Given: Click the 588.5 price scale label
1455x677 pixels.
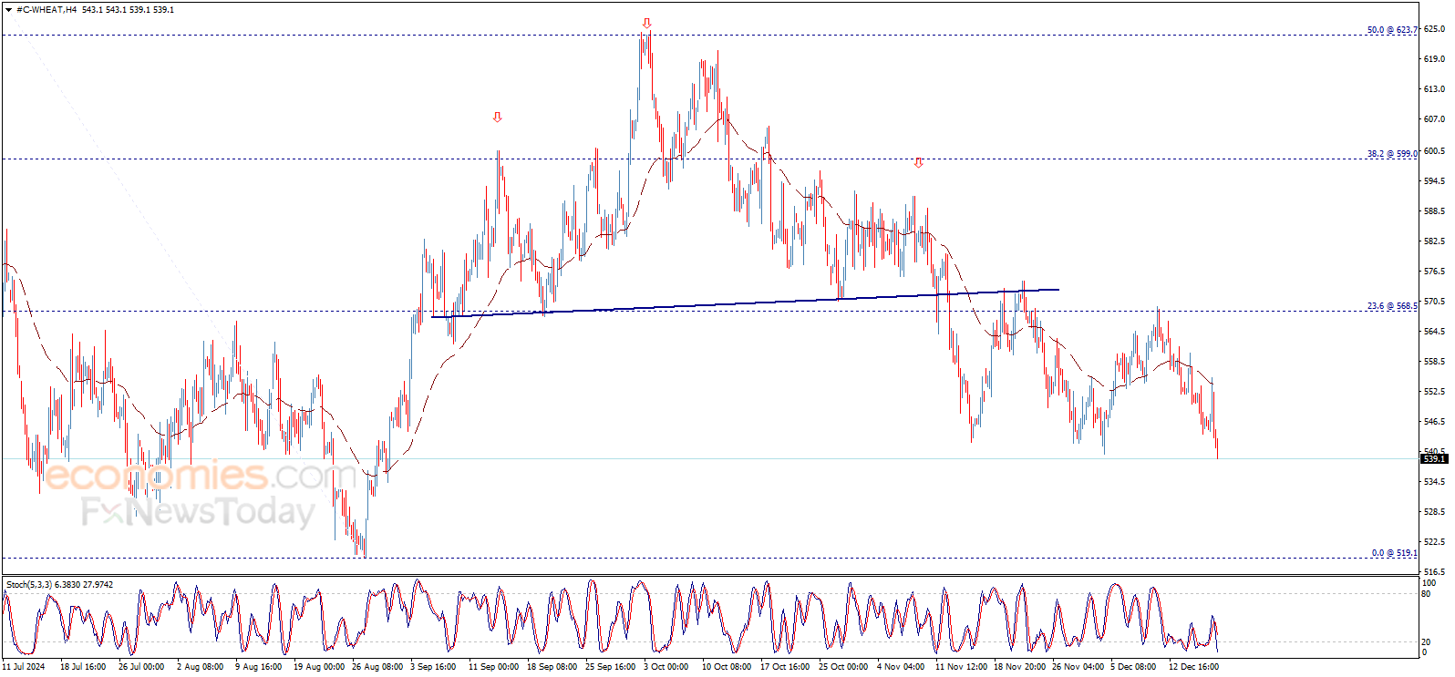Looking at the screenshot, I should coord(1434,211).
